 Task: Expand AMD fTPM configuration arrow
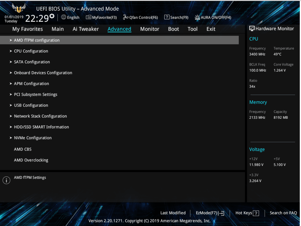tap(11, 40)
